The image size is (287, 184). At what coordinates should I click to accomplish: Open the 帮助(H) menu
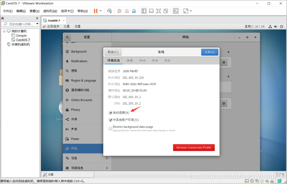tap(83, 11)
